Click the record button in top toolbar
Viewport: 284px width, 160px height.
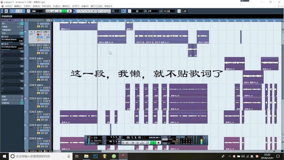[69, 11]
